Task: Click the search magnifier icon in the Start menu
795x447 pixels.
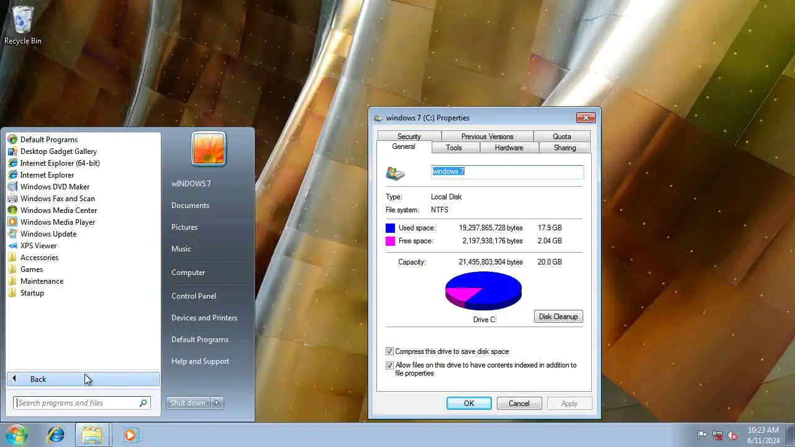Action: coord(143,403)
